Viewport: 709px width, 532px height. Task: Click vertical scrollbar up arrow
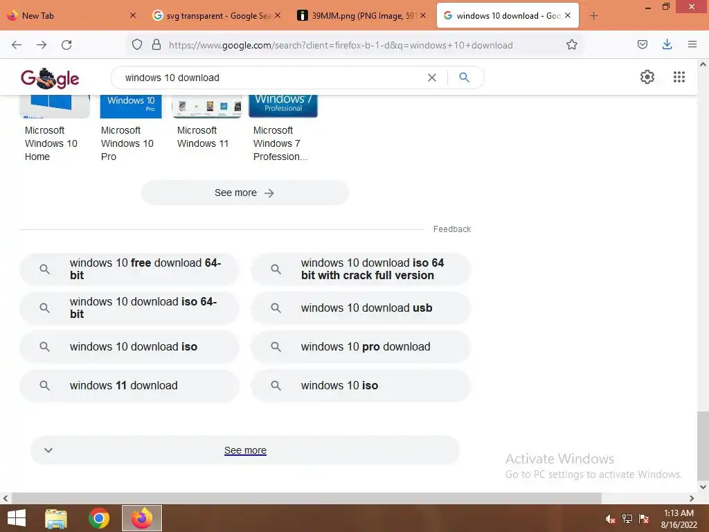pyautogui.click(x=703, y=64)
